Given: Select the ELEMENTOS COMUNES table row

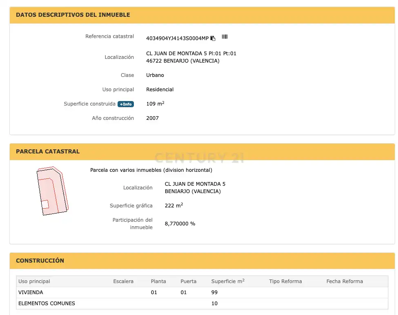Looking at the screenshot, I should [202, 304].
